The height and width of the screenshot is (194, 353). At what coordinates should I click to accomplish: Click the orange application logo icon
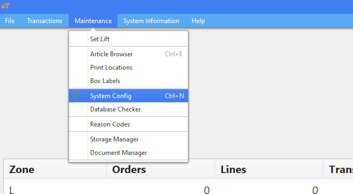(x=5, y=6)
